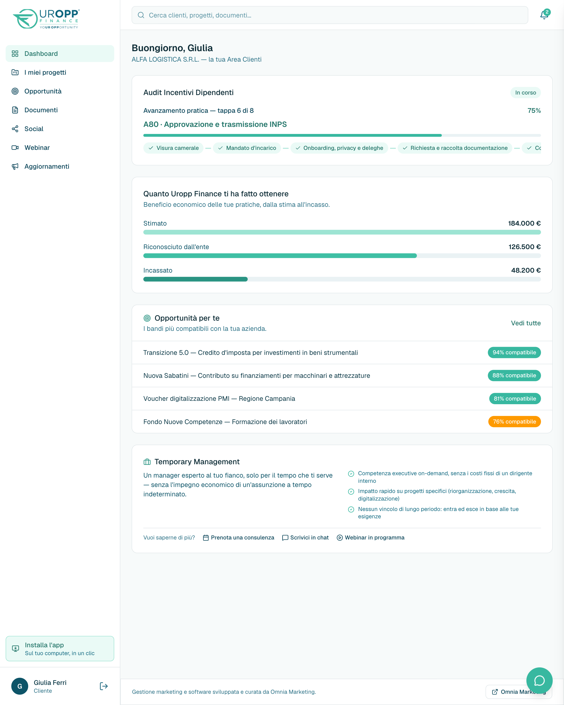Click the I miei progetti folder icon
This screenshot has height=705, width=564.
(x=15, y=72)
